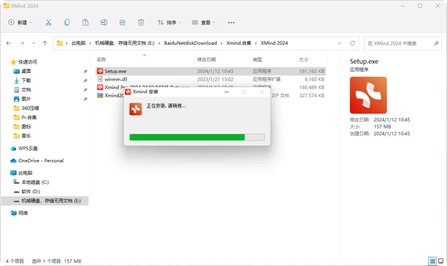Click the 6,160 KB size cell
Screen dimensions: 447x266
point(315,79)
